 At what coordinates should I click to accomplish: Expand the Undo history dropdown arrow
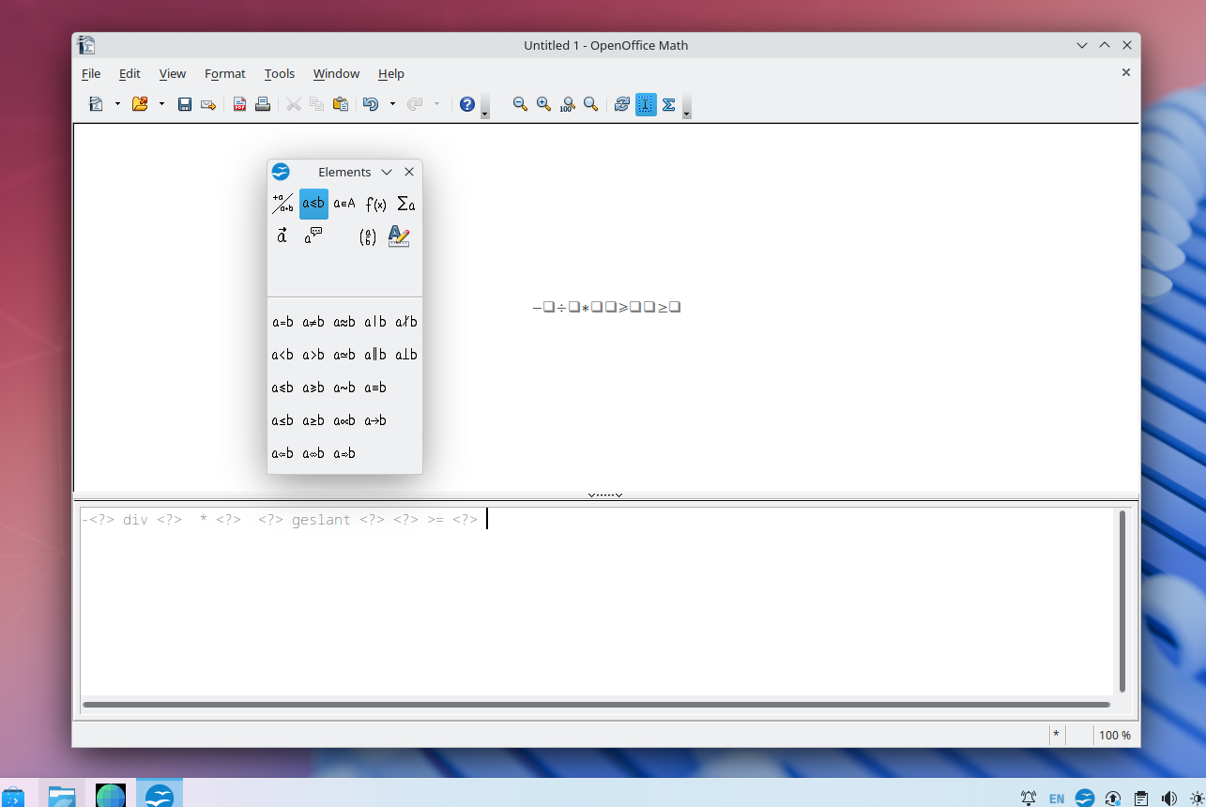point(392,104)
